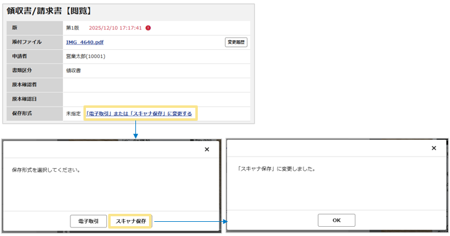Select the 第1版 version text
Image resolution: width=450 pixels, height=236 pixels.
[72, 28]
